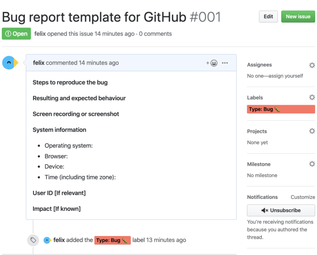This screenshot has width=317, height=255.
Task: Add a reaction with the smiley icon
Action: coord(212,63)
